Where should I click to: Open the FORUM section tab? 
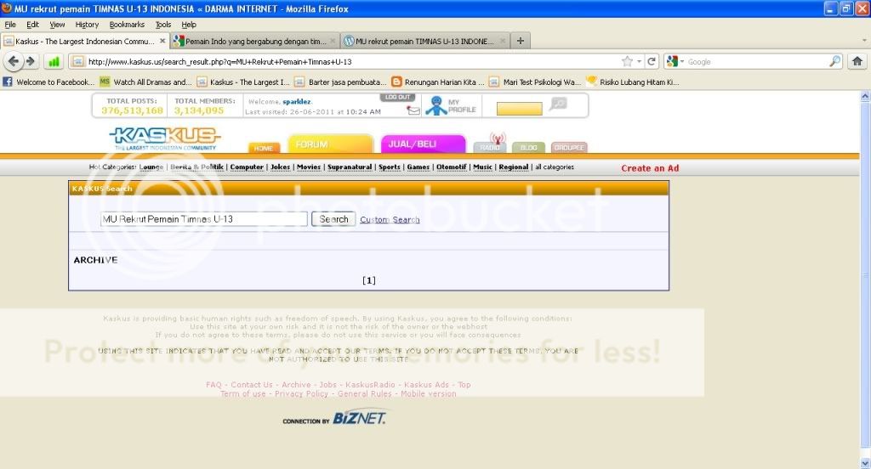pyautogui.click(x=330, y=144)
